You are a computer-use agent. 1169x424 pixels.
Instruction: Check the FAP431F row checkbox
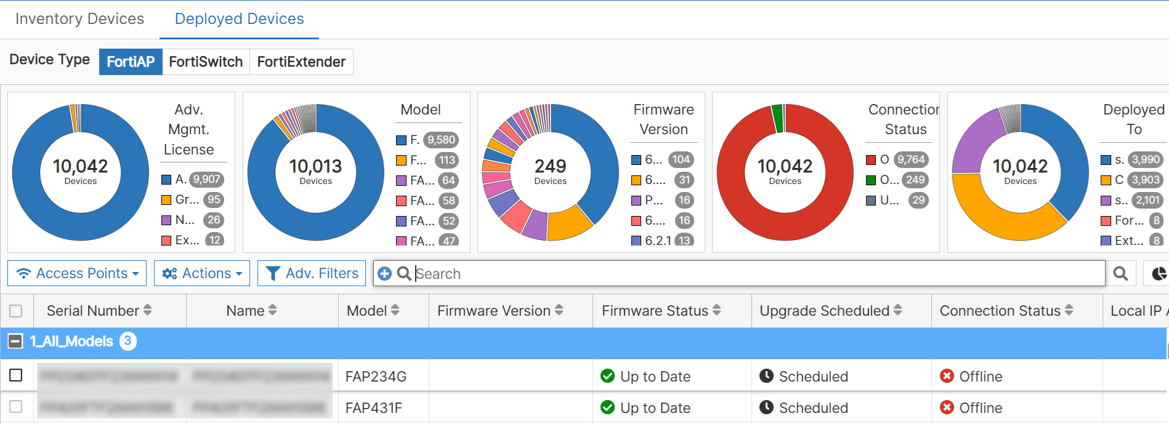(16, 407)
